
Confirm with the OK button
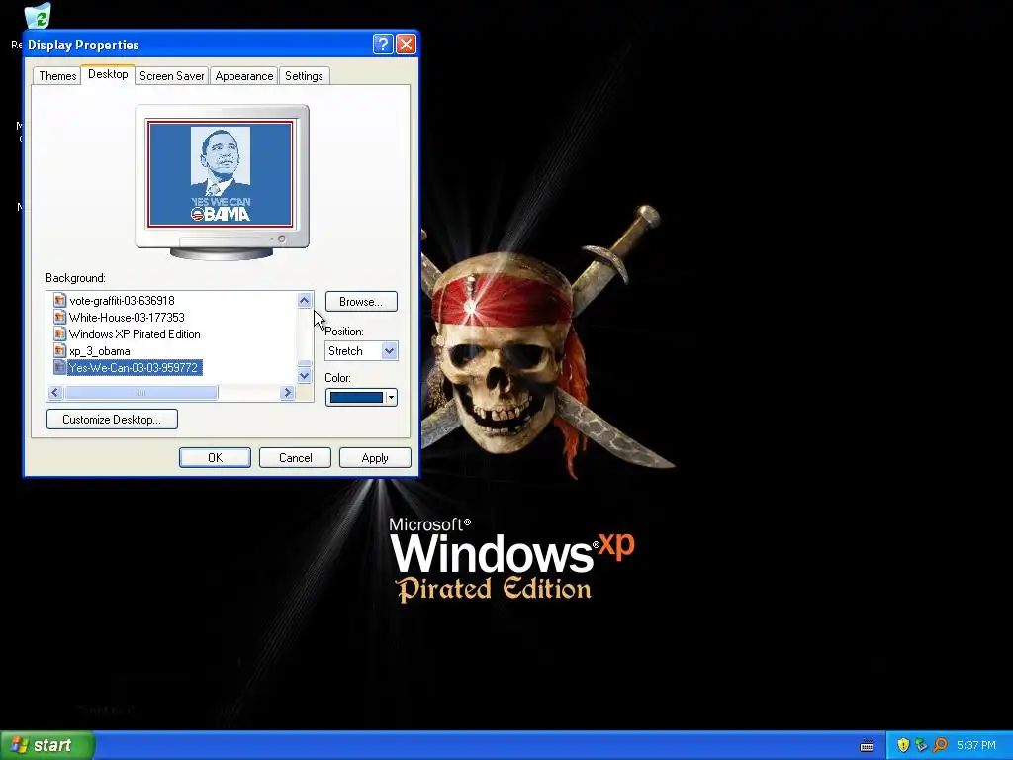(x=215, y=457)
